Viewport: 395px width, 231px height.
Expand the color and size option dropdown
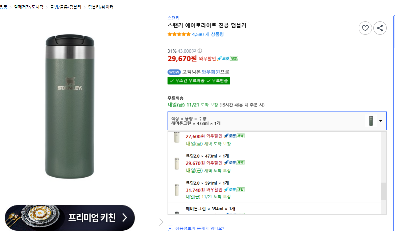coord(380,121)
